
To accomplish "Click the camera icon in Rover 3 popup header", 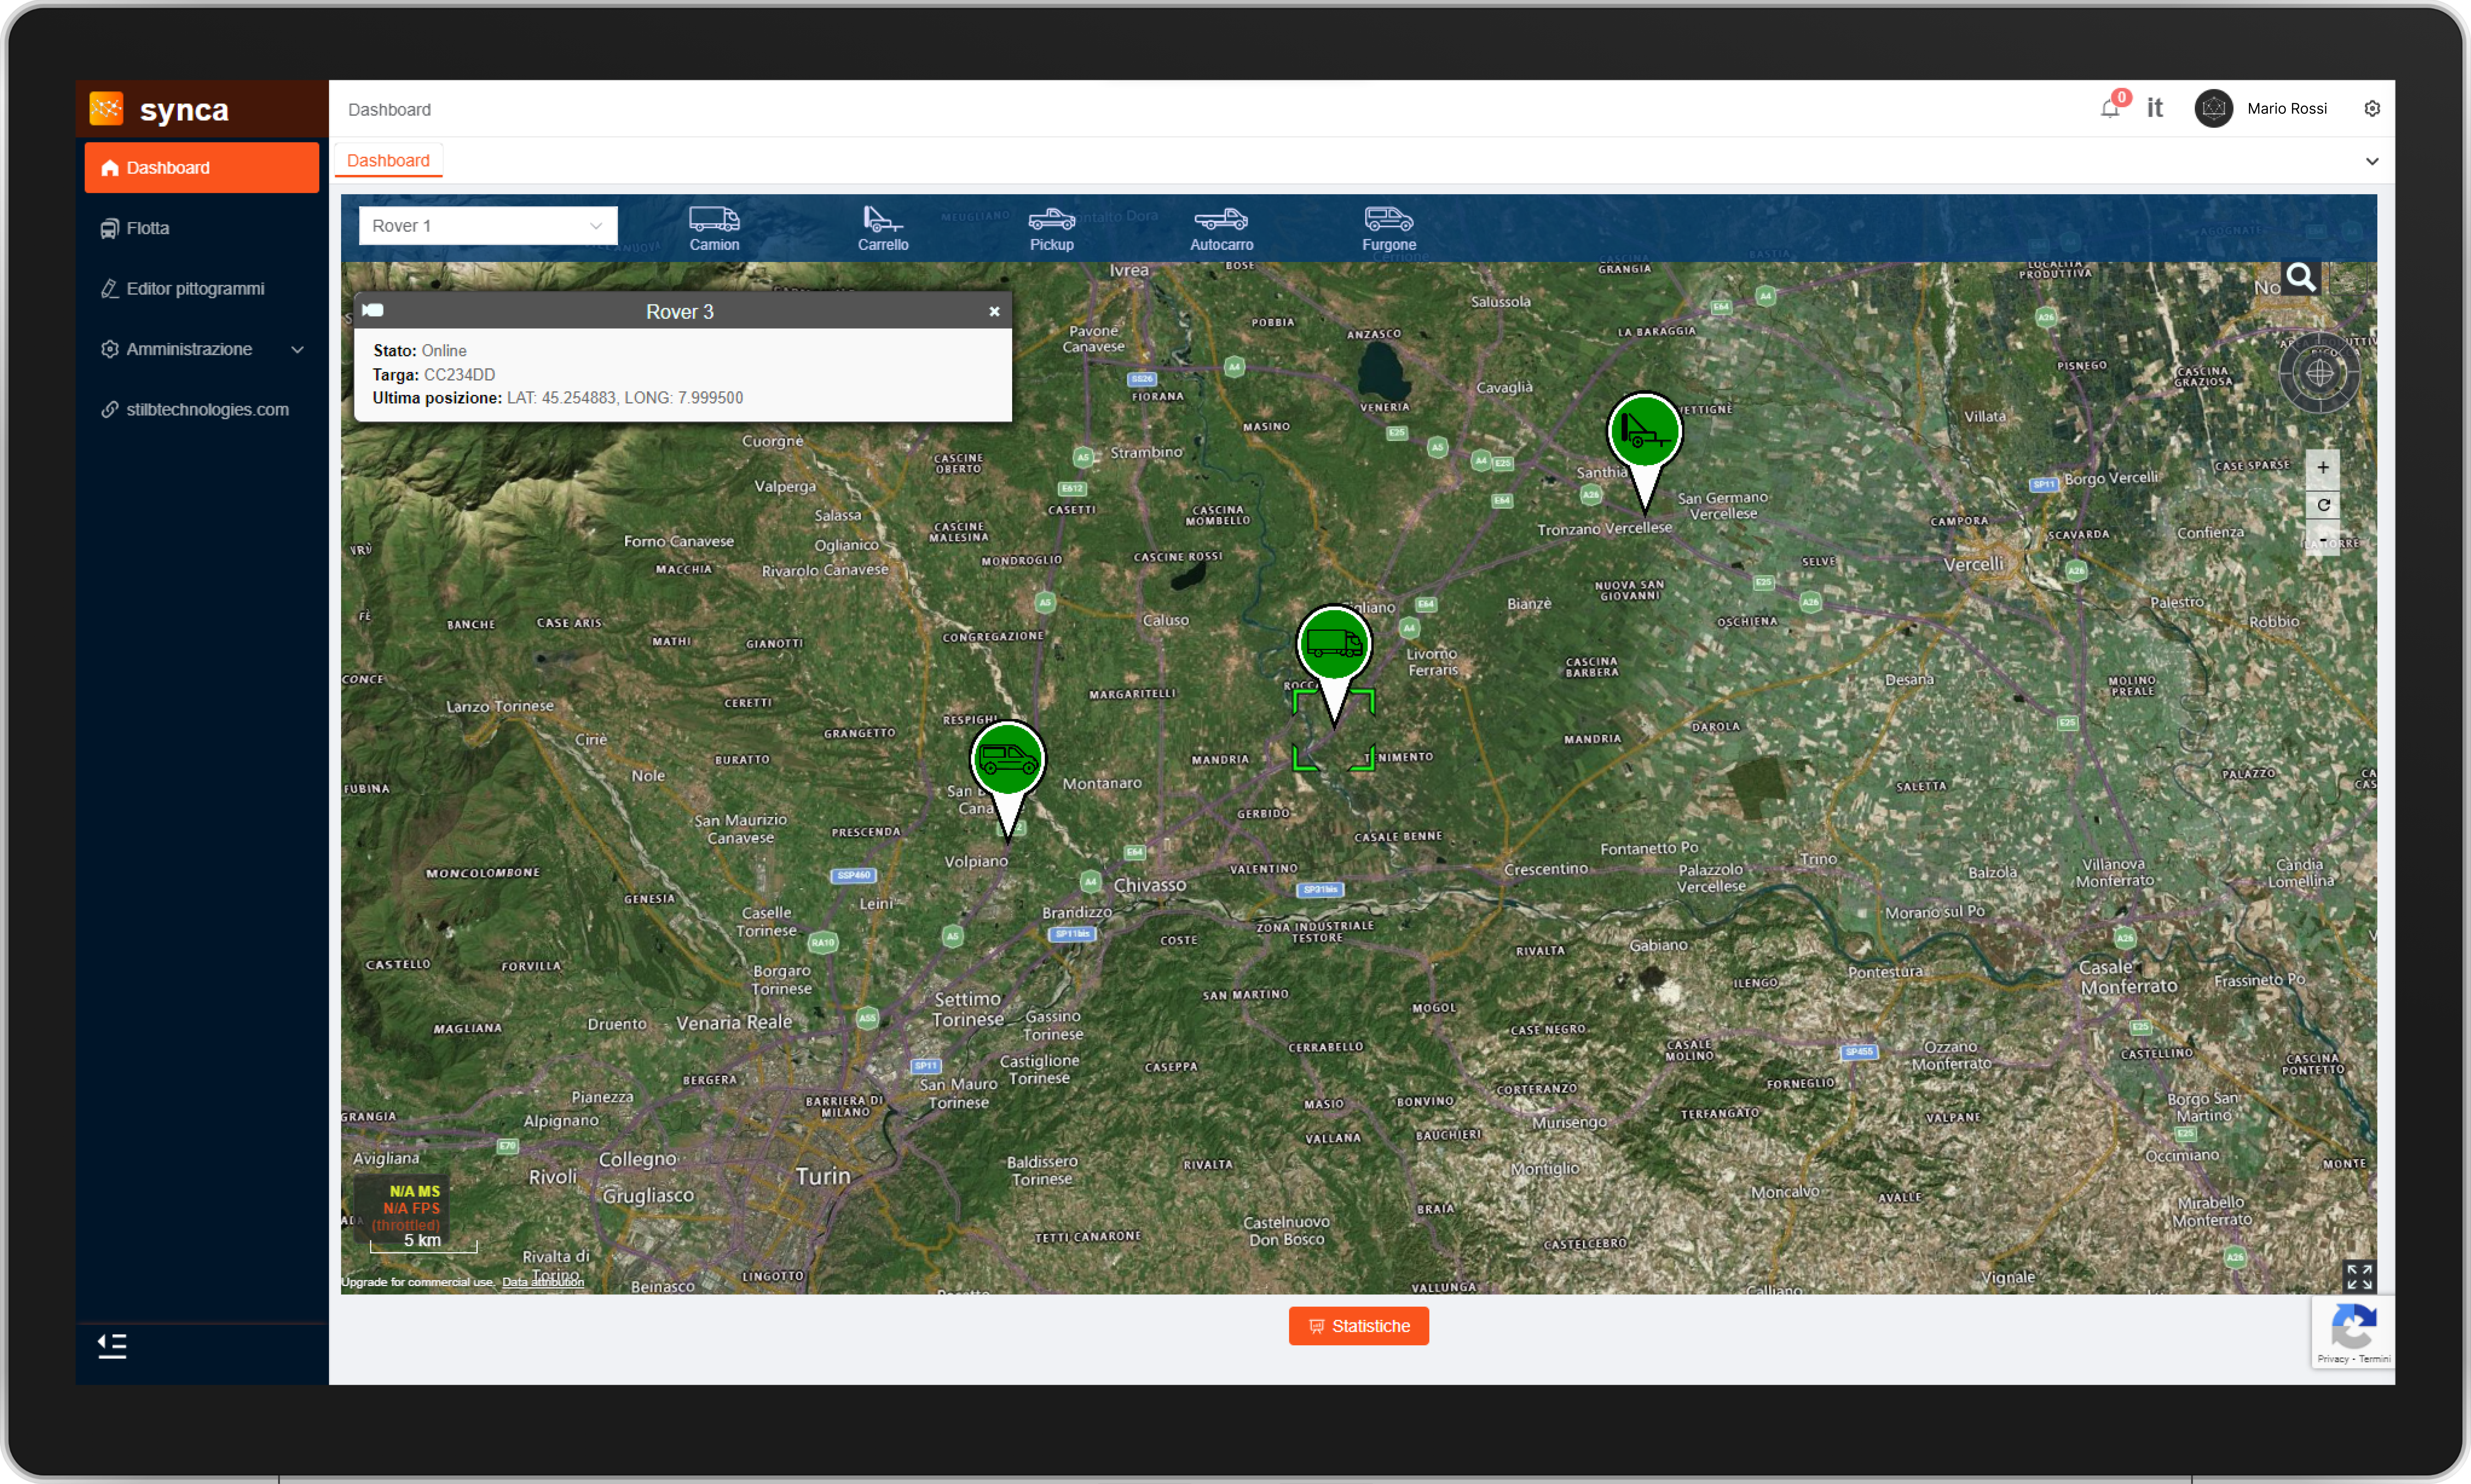I will coord(373,310).
